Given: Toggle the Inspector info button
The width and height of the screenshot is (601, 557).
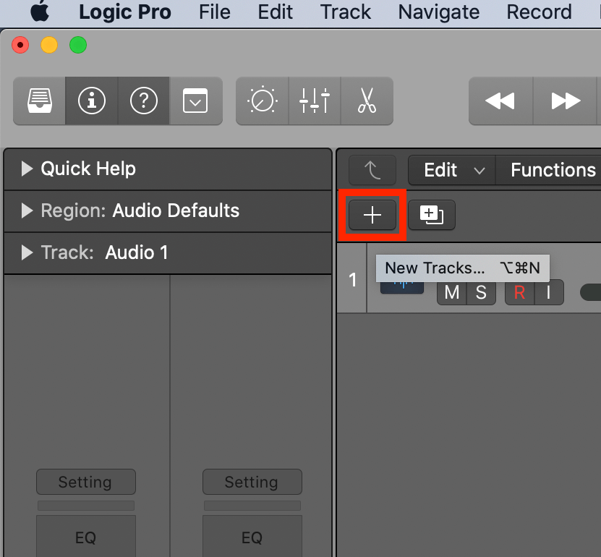Looking at the screenshot, I should 92,101.
